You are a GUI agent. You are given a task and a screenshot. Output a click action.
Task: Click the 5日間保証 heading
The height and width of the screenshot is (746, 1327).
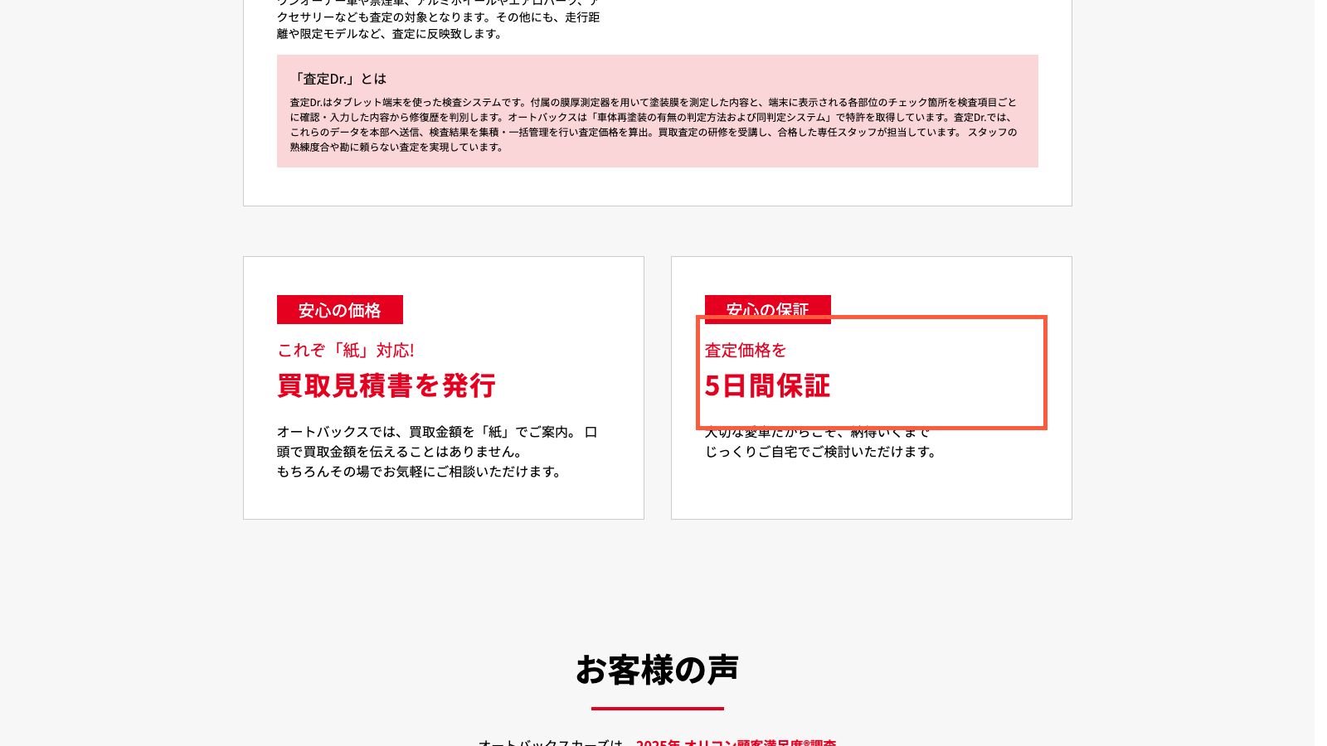coord(767,385)
